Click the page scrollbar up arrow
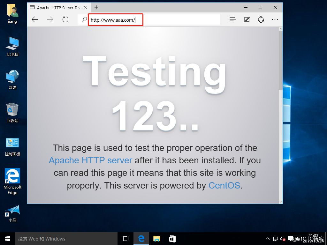 point(281,29)
